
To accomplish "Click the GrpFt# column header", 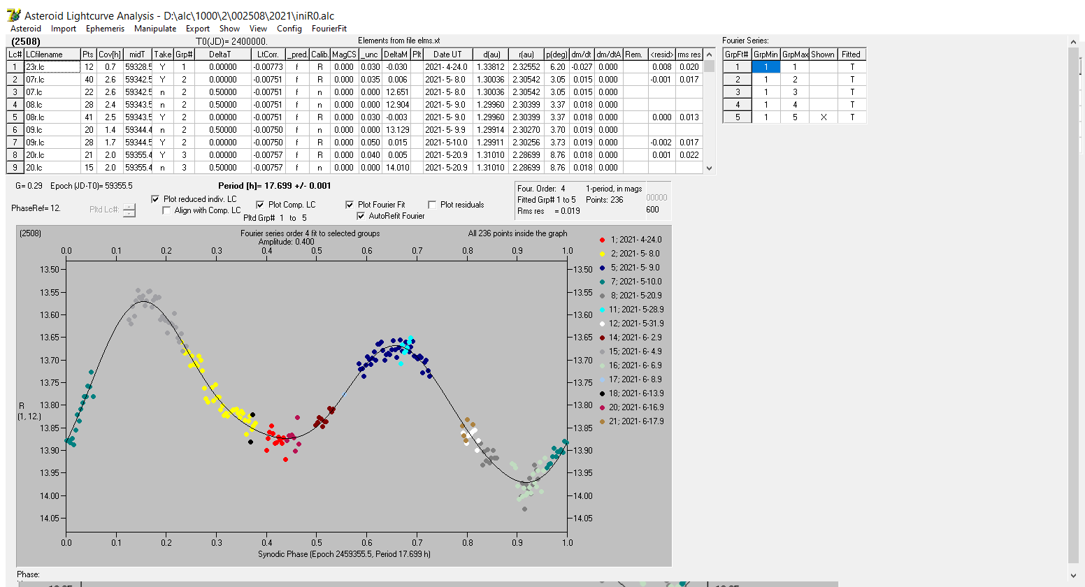I will 737,55.
